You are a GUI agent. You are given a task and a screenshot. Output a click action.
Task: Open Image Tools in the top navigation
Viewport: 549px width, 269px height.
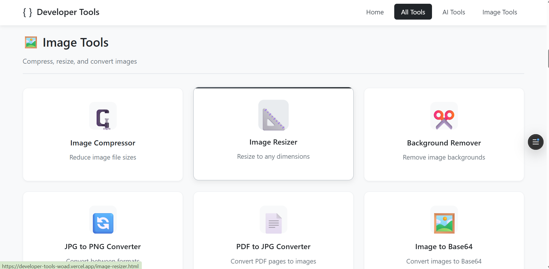tap(500, 12)
